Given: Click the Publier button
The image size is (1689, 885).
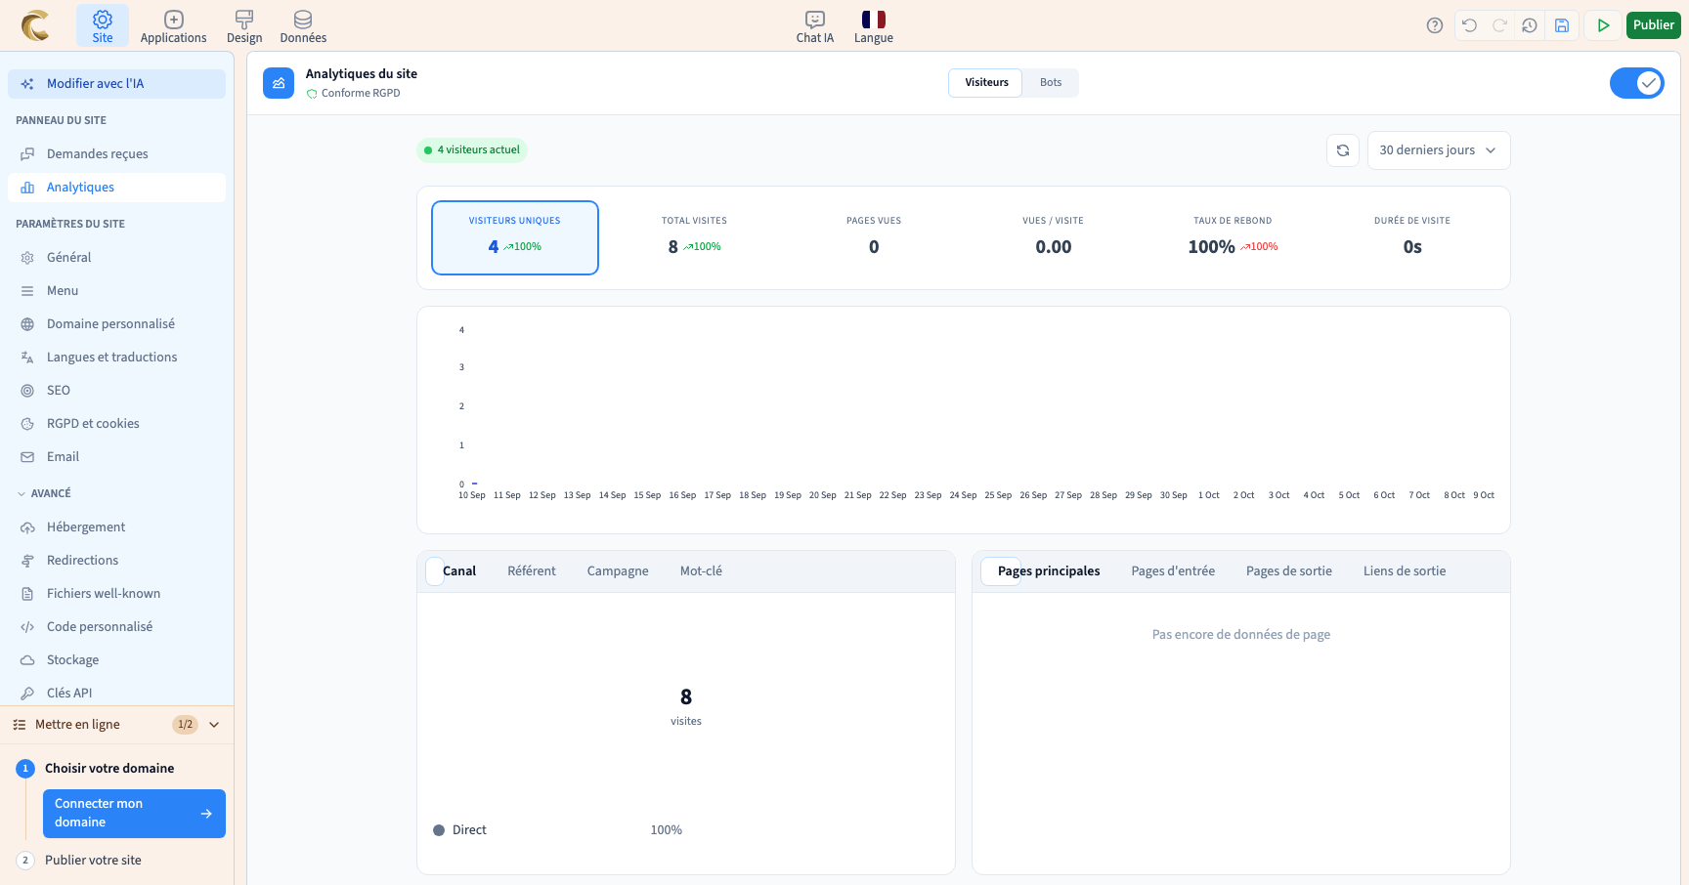Looking at the screenshot, I should 1654,25.
